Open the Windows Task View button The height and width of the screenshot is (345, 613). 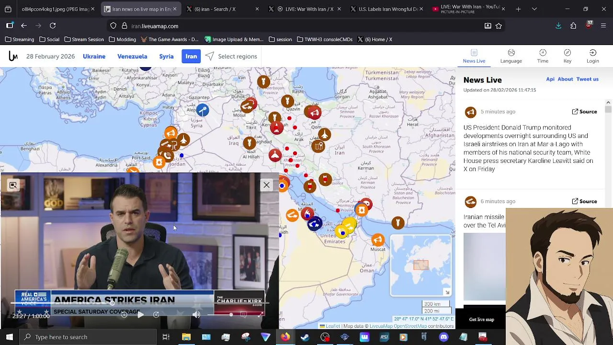(x=166, y=337)
